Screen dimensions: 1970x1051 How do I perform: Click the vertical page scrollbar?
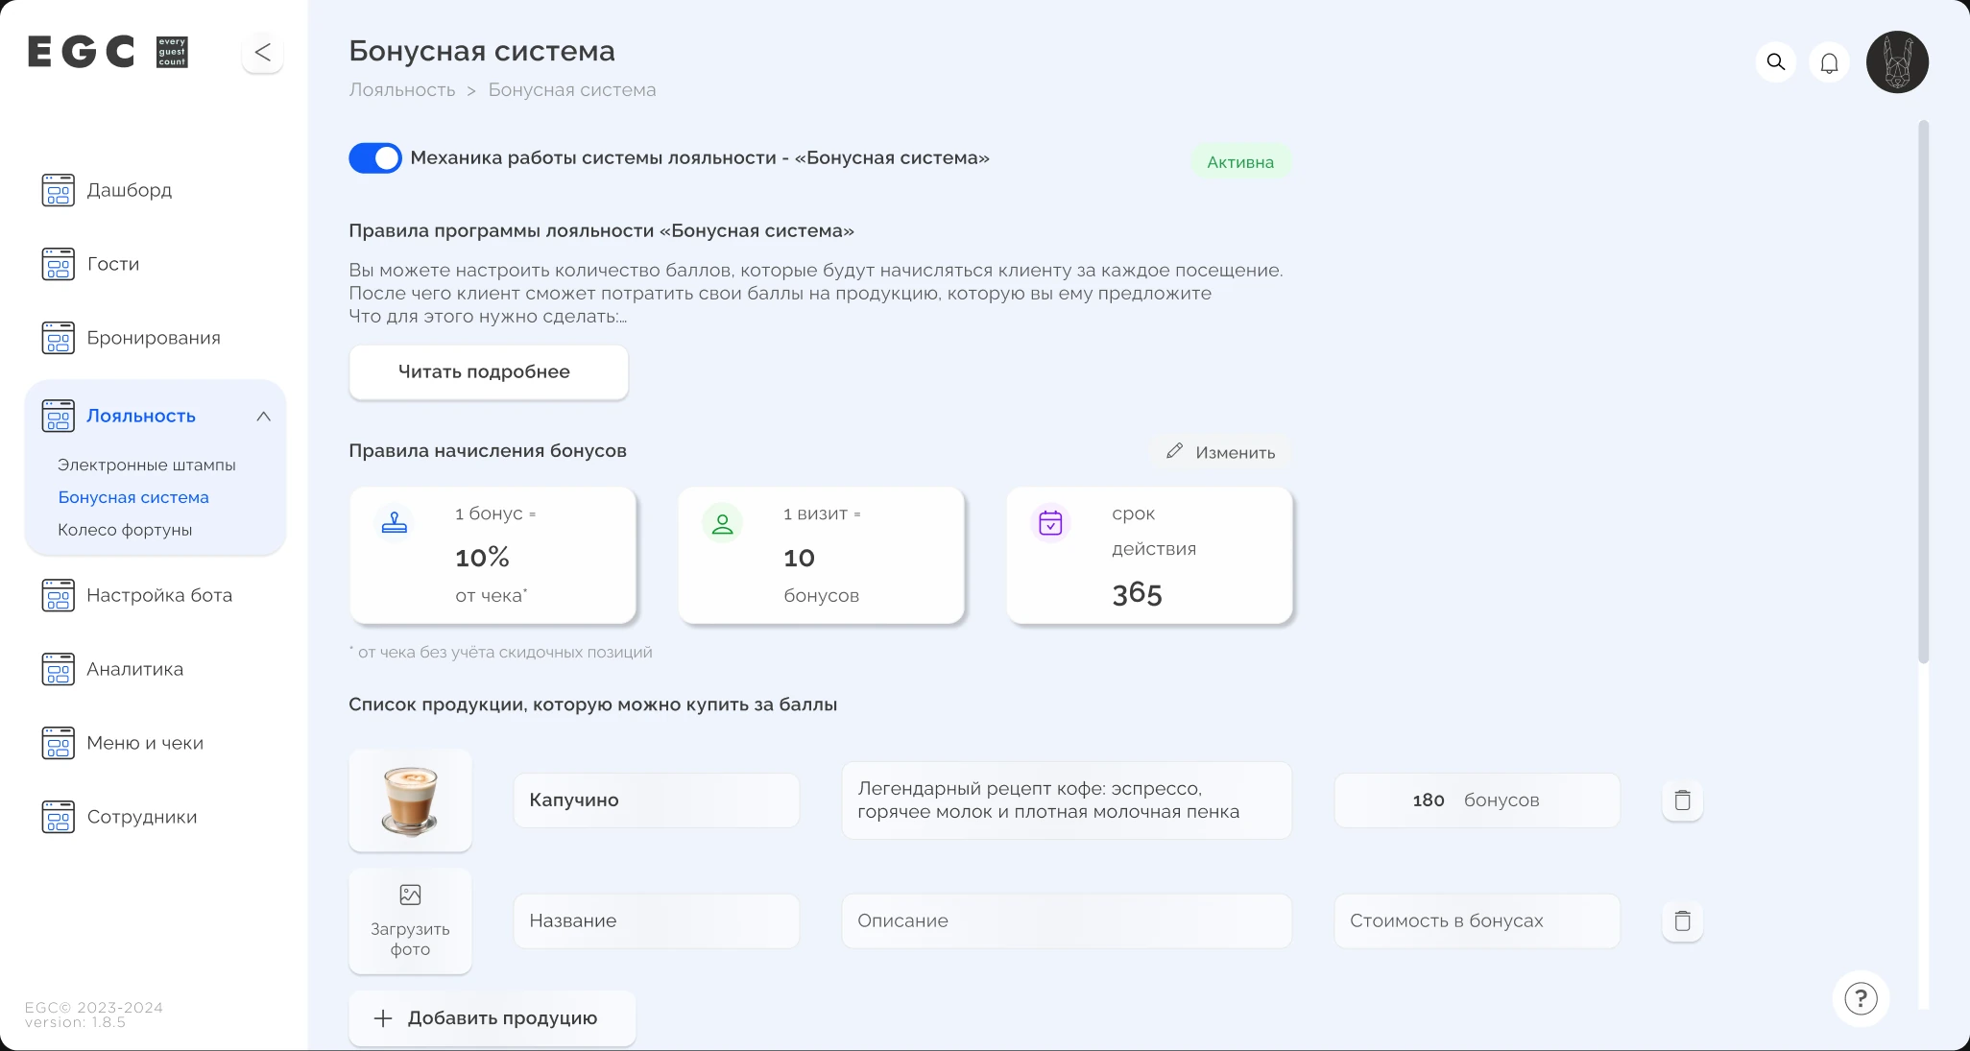pyautogui.click(x=1923, y=392)
